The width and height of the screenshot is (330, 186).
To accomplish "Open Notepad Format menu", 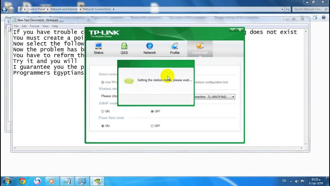I will click(35, 26).
